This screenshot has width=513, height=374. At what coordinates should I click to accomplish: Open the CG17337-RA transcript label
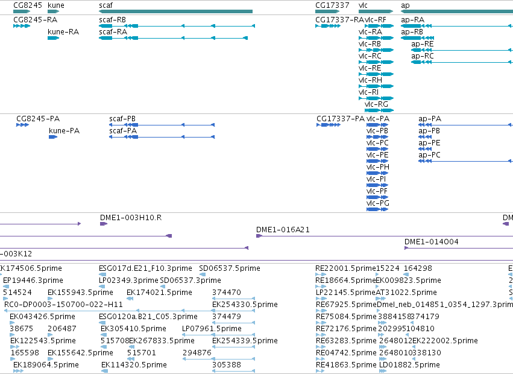tap(339, 20)
